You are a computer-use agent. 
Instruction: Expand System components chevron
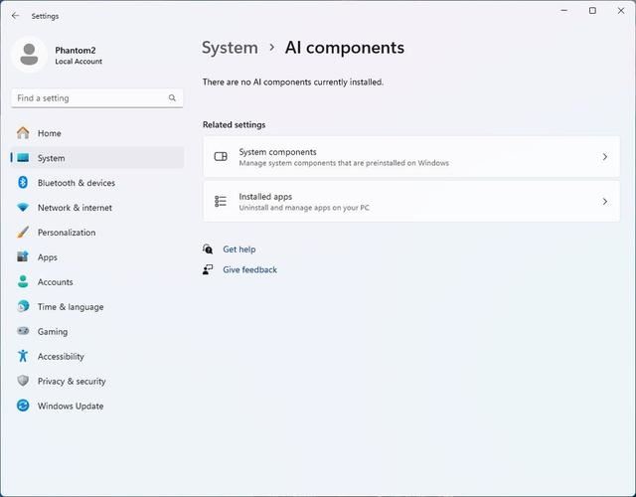(604, 157)
